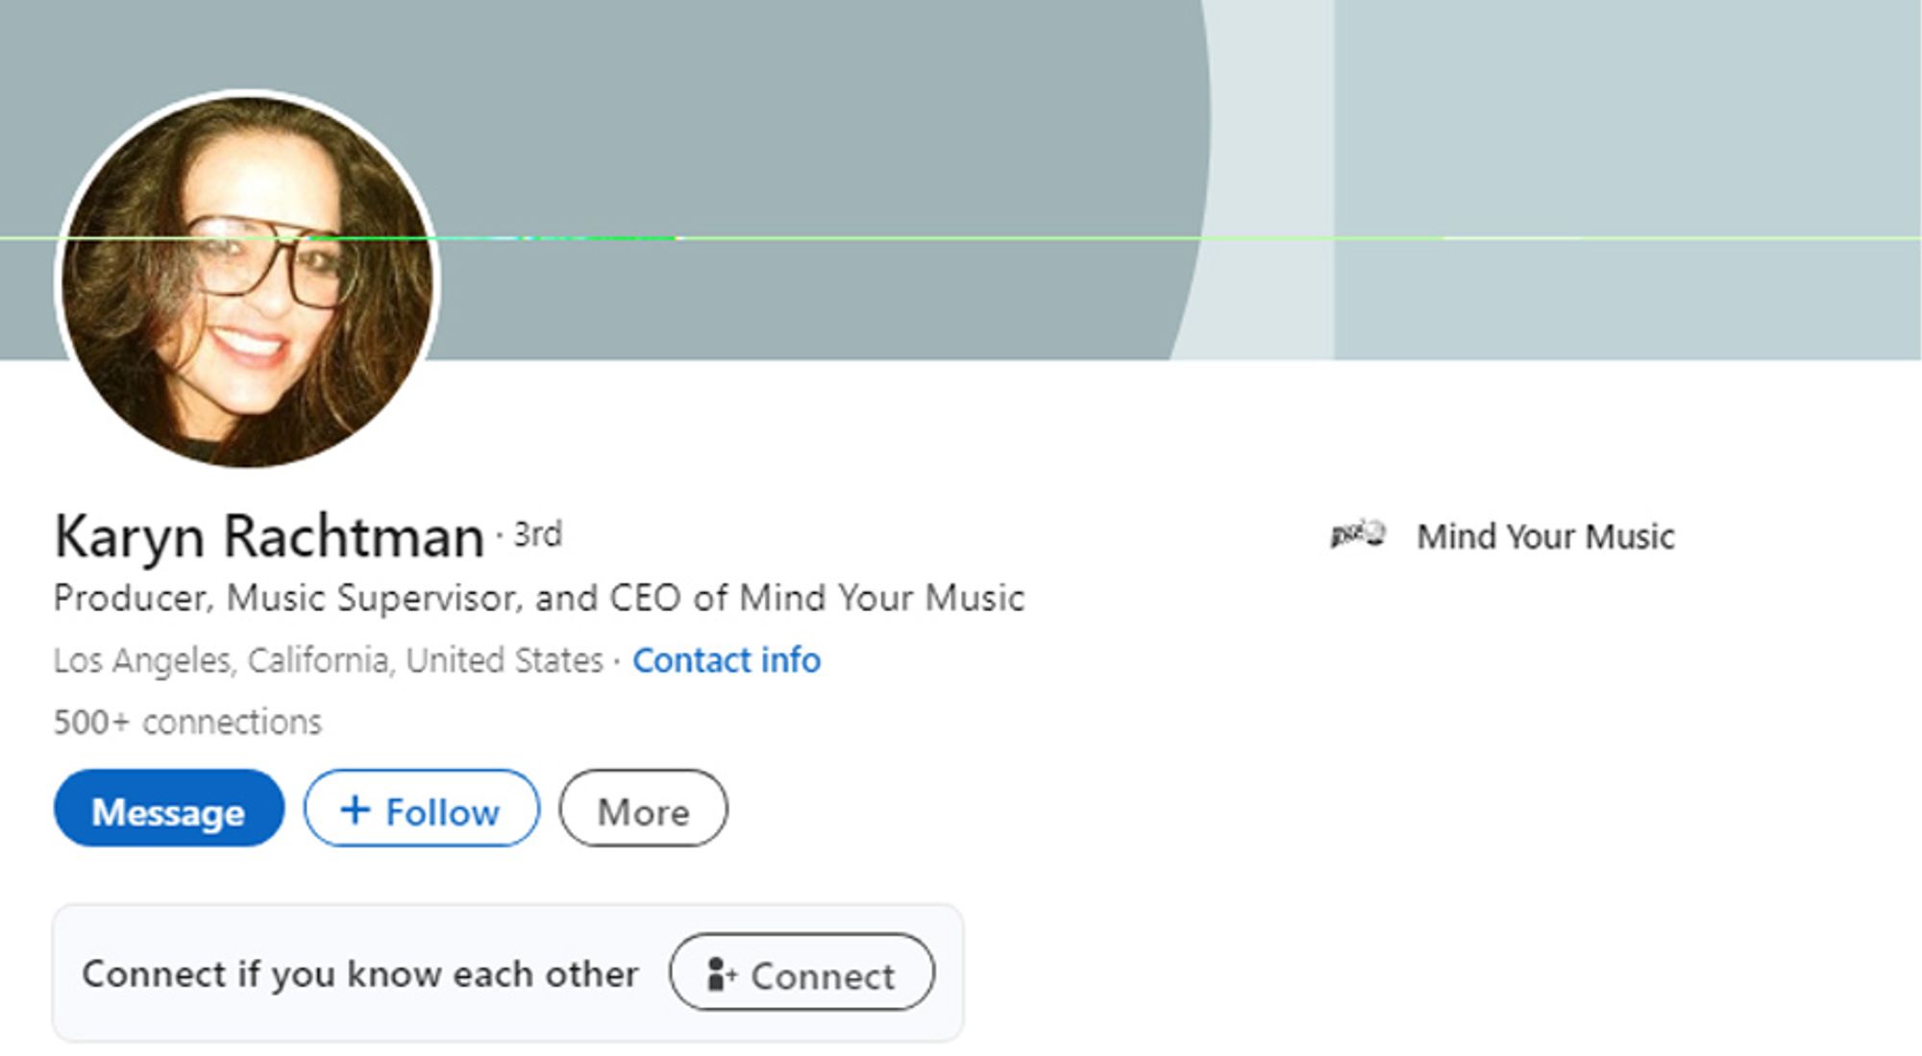Screen dimensions: 1922x1056
Task: Open the More actions menu
Action: [x=643, y=808]
